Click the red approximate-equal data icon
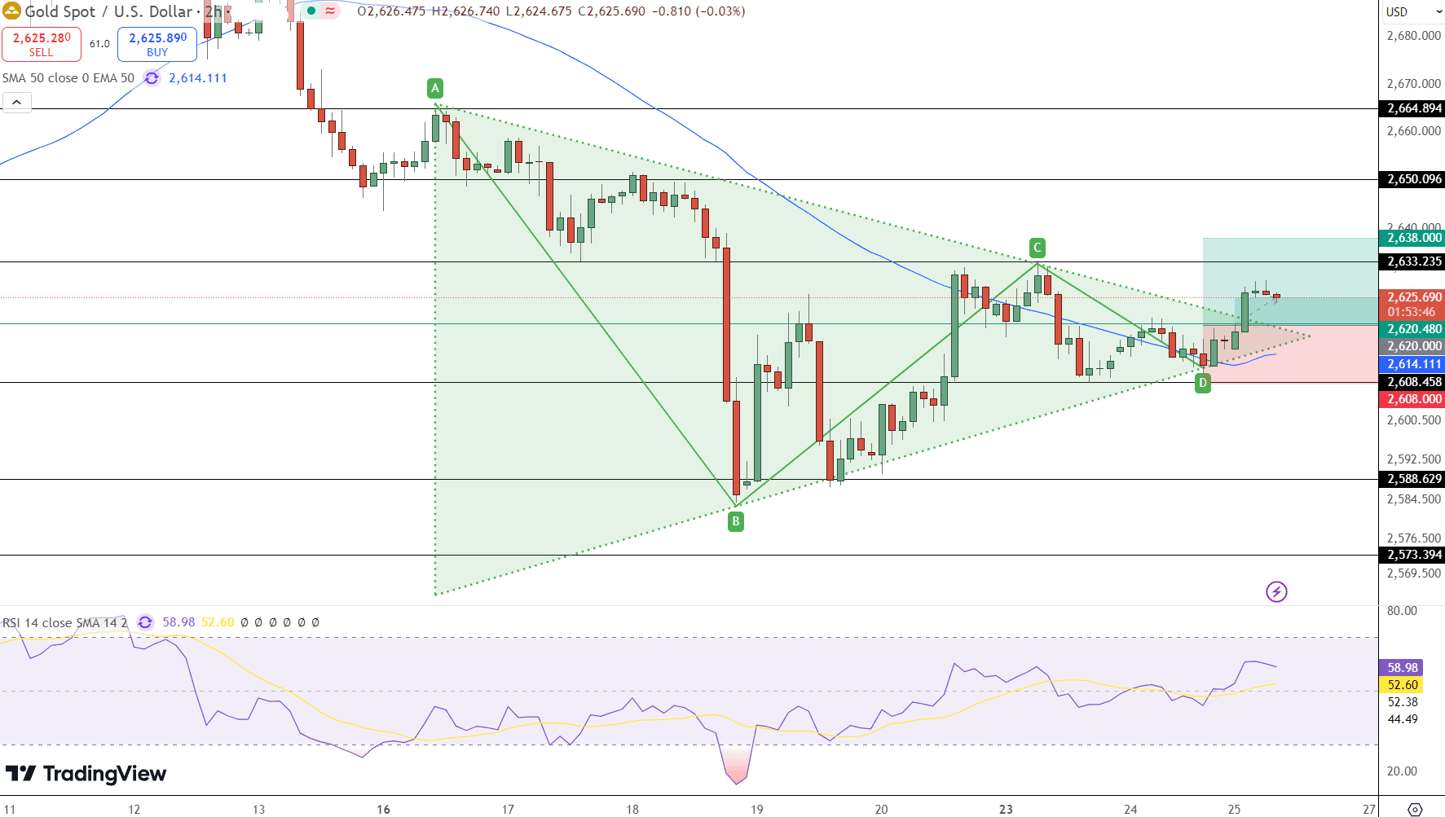 (x=330, y=11)
